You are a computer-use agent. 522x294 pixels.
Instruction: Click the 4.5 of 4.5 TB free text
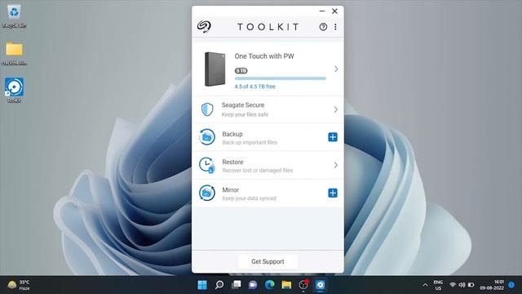click(x=254, y=87)
